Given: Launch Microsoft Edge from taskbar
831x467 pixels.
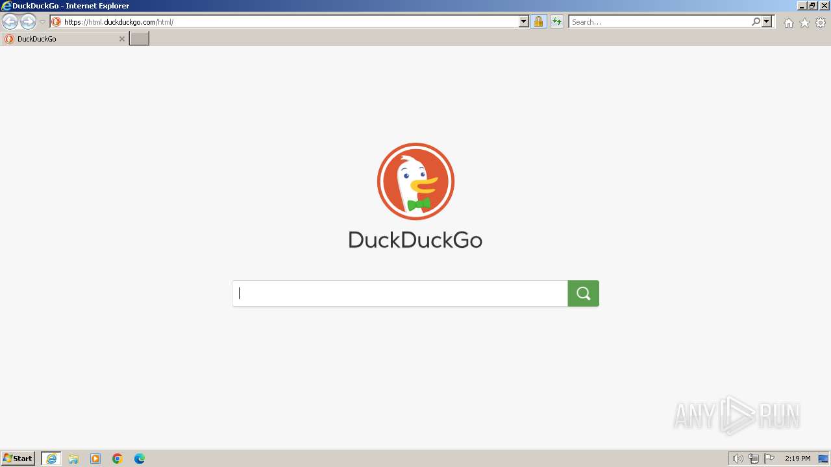Looking at the screenshot, I should coord(140,459).
